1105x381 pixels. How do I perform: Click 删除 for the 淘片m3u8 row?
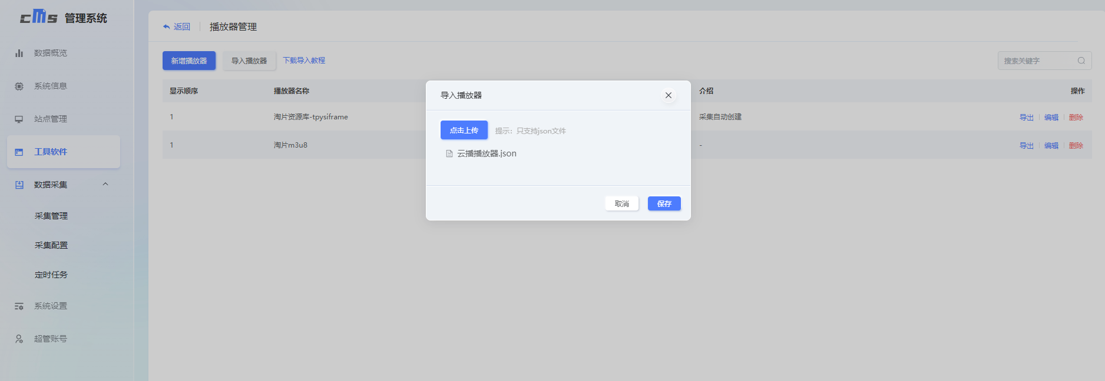coord(1076,146)
